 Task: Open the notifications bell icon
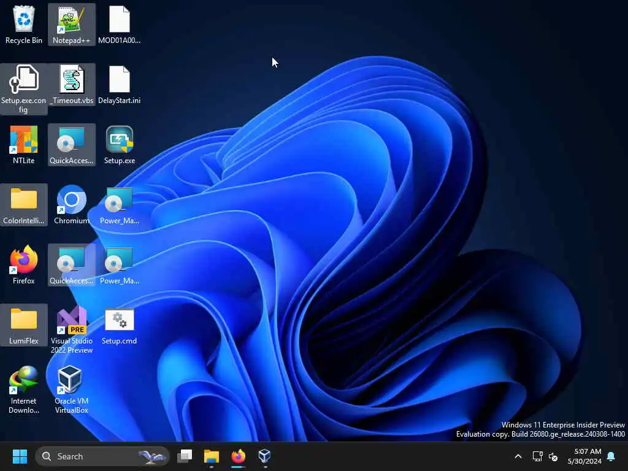611,456
